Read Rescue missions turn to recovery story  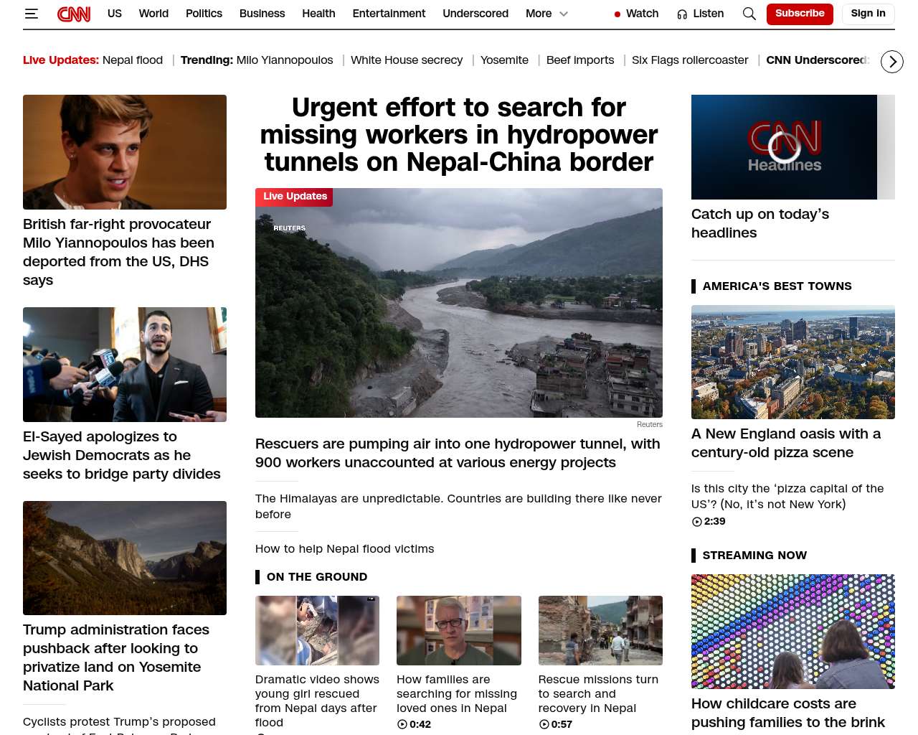click(x=598, y=693)
